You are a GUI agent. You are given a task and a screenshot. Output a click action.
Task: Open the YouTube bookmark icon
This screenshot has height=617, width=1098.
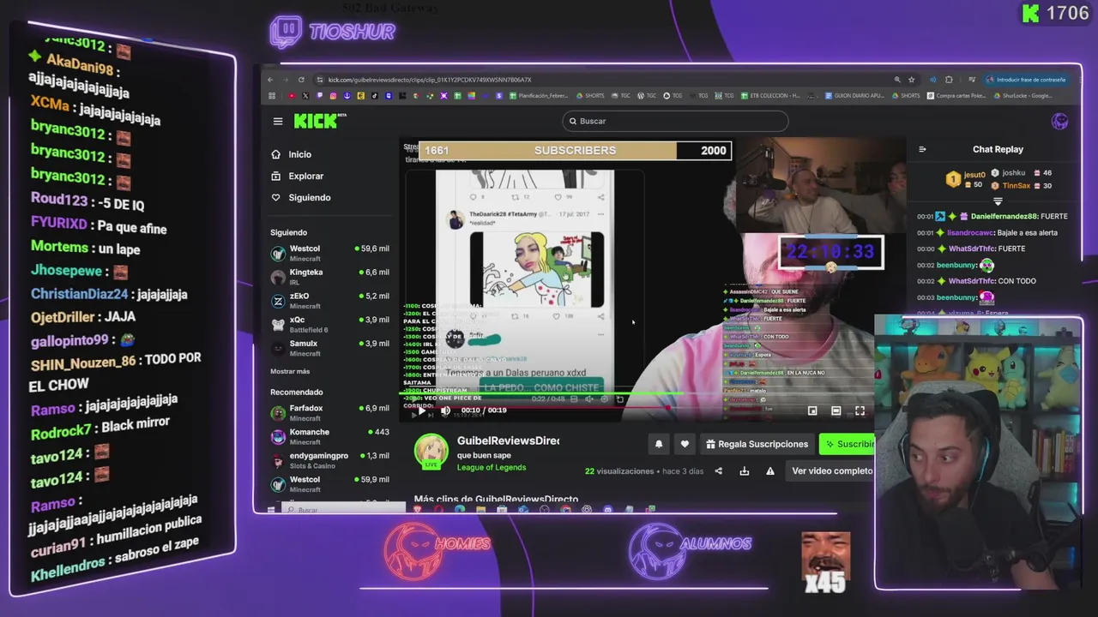click(x=292, y=96)
